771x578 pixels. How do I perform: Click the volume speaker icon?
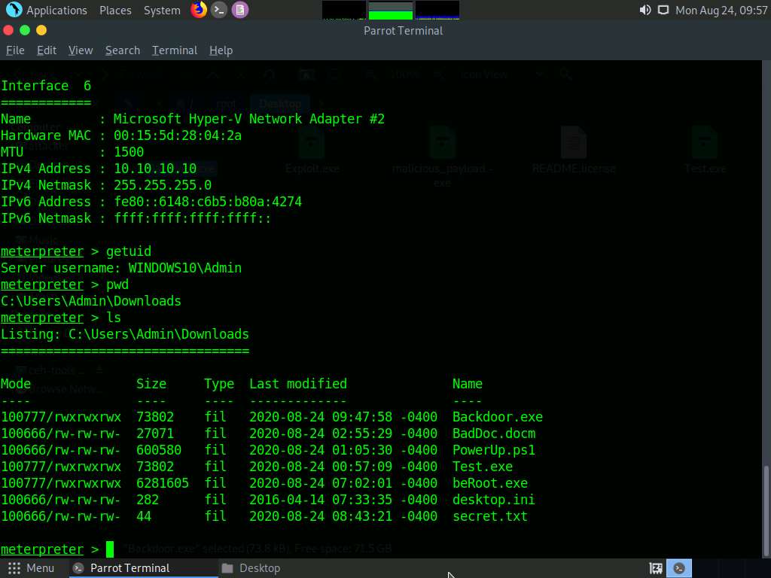(x=645, y=10)
